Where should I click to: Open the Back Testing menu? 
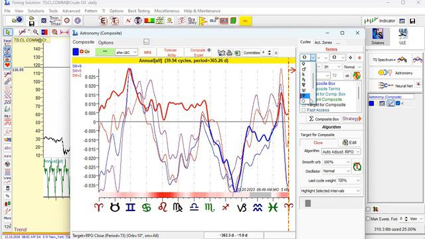click(x=139, y=11)
